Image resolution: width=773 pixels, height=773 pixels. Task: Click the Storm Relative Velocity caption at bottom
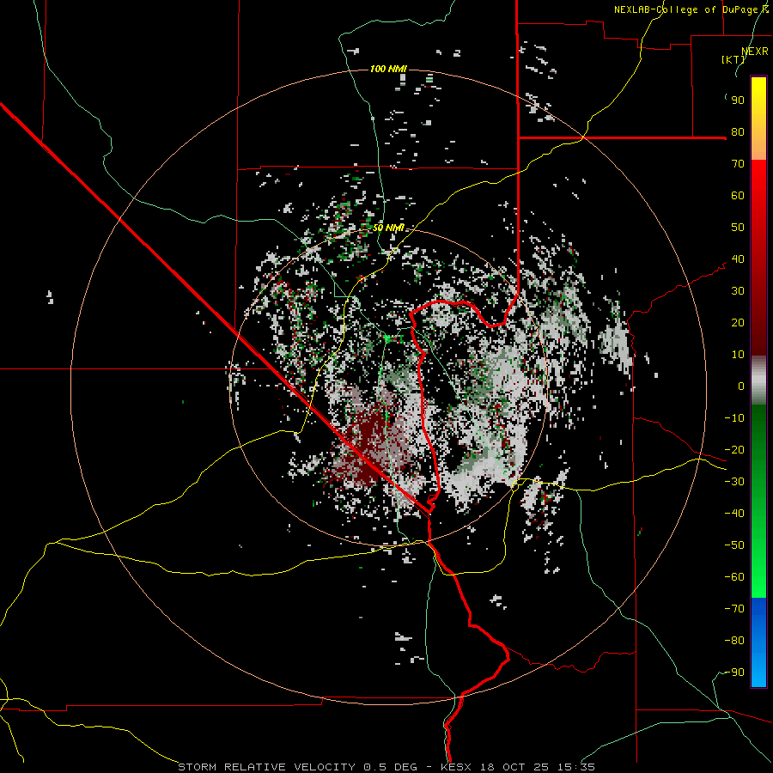point(386,767)
